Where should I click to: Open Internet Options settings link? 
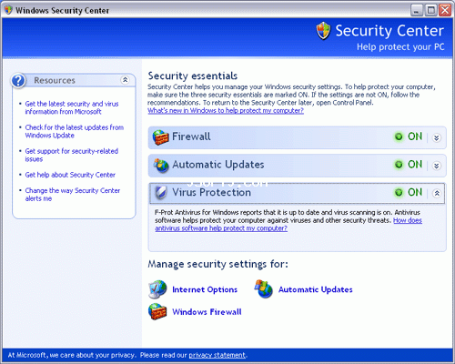click(x=205, y=289)
